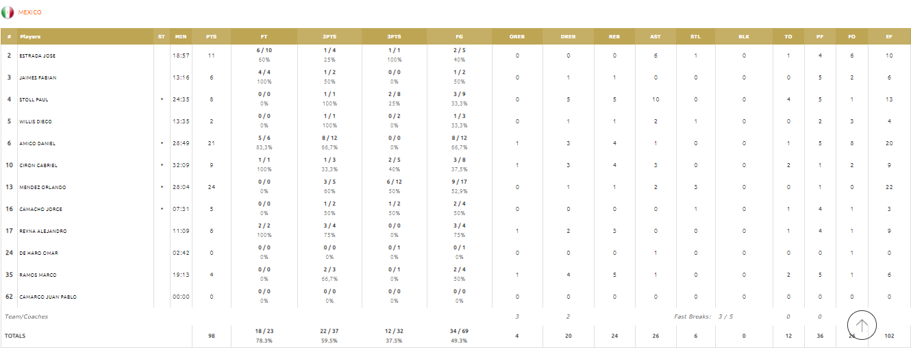Sort table by PTS column header

pyautogui.click(x=212, y=36)
